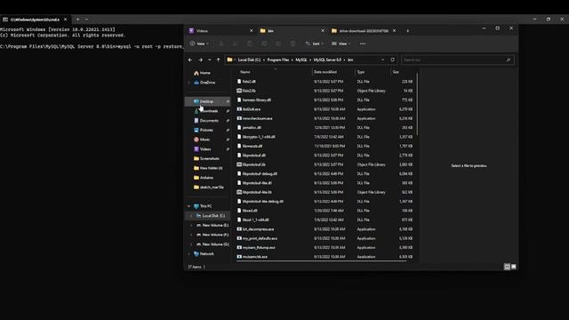Open the View options menu
Screen dimensions: 569x320
click(341, 44)
